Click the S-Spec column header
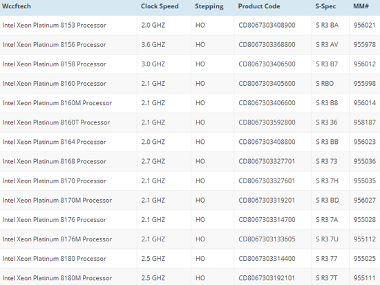 [325, 6]
